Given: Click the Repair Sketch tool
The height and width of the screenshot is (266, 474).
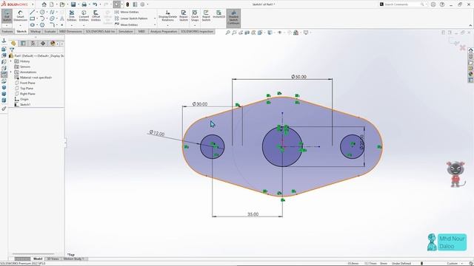Looking at the screenshot, I should click(x=184, y=16).
